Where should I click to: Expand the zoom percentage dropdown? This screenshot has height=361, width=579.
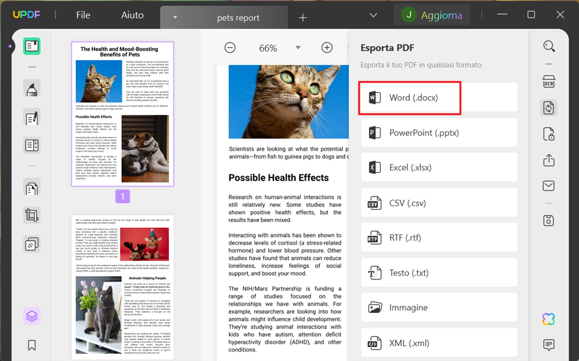click(x=298, y=47)
